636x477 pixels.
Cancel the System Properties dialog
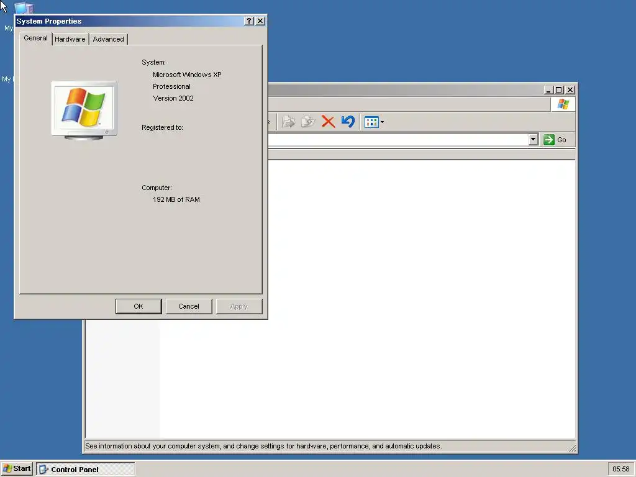click(189, 306)
